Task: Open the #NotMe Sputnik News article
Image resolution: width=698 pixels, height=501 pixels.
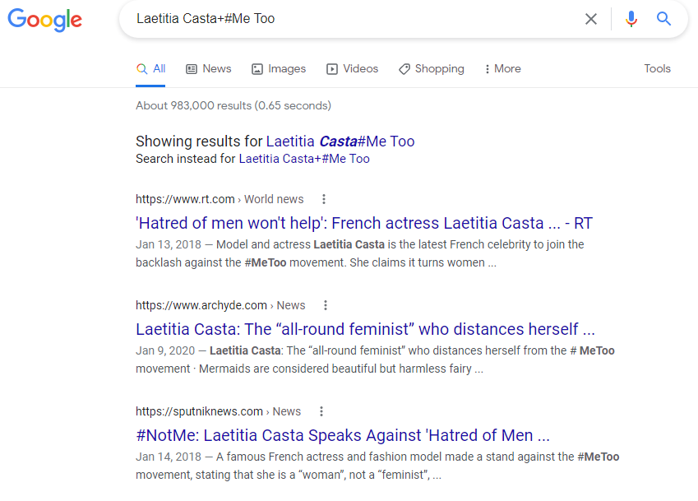Action: (x=343, y=434)
